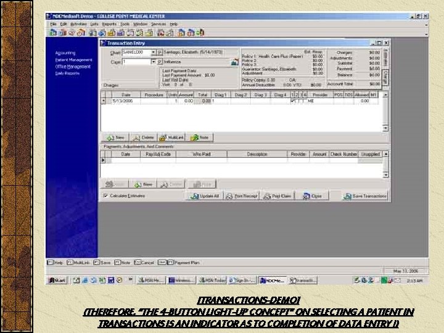Toggle diagnosis pointer 4 checkbox in charge row
Screen dimensions: 444x333
[305, 101]
